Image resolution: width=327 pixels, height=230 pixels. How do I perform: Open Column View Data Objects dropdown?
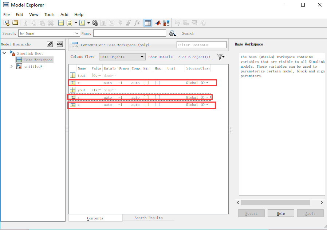(122, 57)
